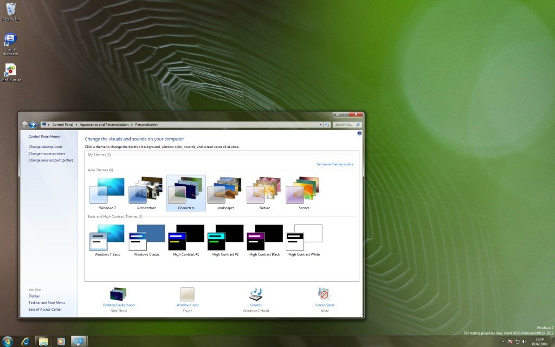Click the Sounds icon with music notes

[255, 294]
